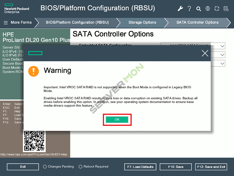This screenshot has width=234, height=176.
Task: Click the SATA Controller Options heading
Action: (113, 34)
